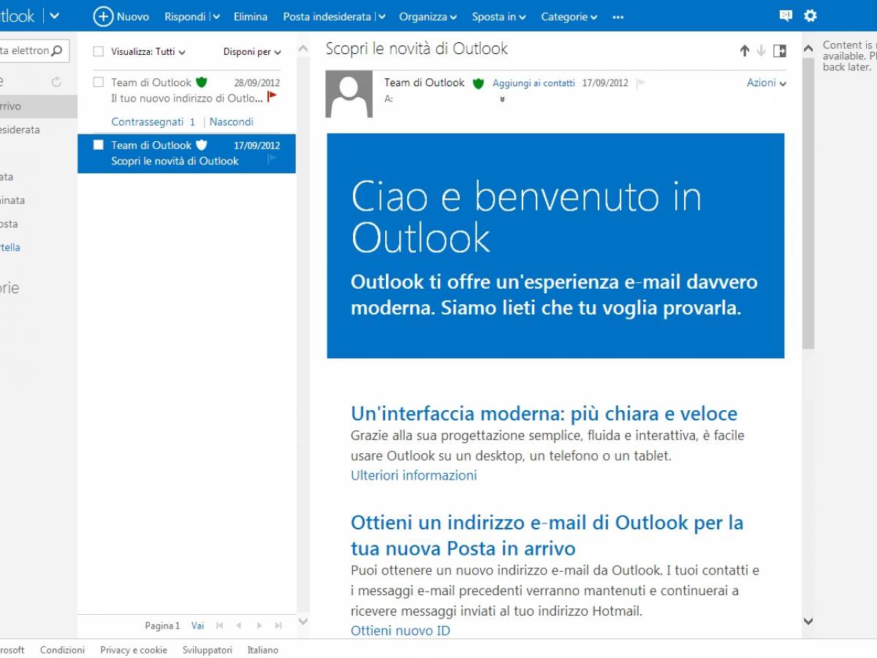Open Privacy e cookie footer link
Screen dimensions: 877x658
(x=134, y=650)
